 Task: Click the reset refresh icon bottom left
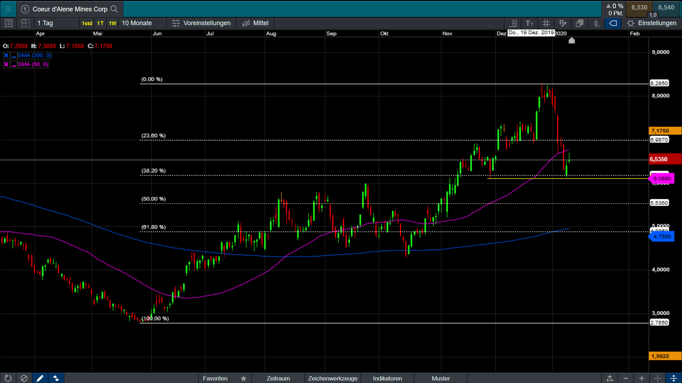point(8,378)
